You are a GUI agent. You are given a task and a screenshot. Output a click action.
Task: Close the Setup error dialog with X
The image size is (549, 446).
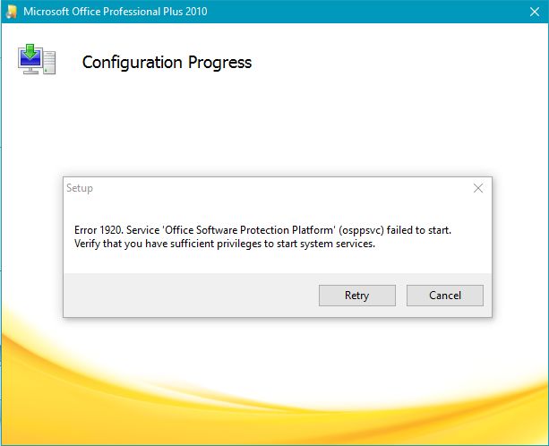(478, 188)
